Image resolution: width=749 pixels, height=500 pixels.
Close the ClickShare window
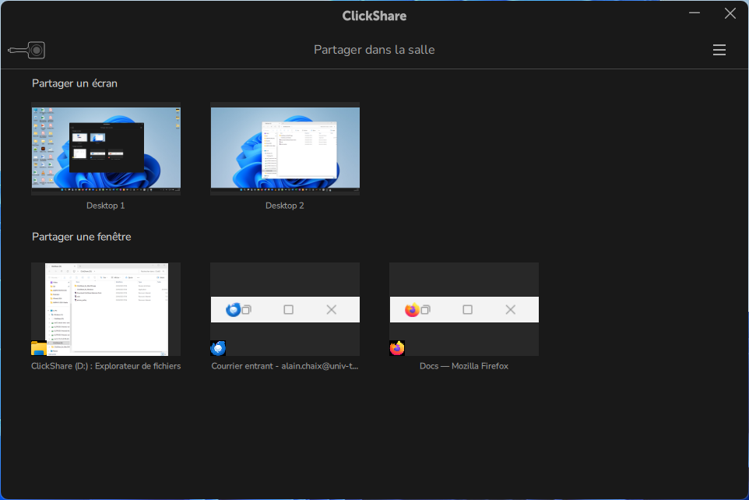click(x=730, y=13)
